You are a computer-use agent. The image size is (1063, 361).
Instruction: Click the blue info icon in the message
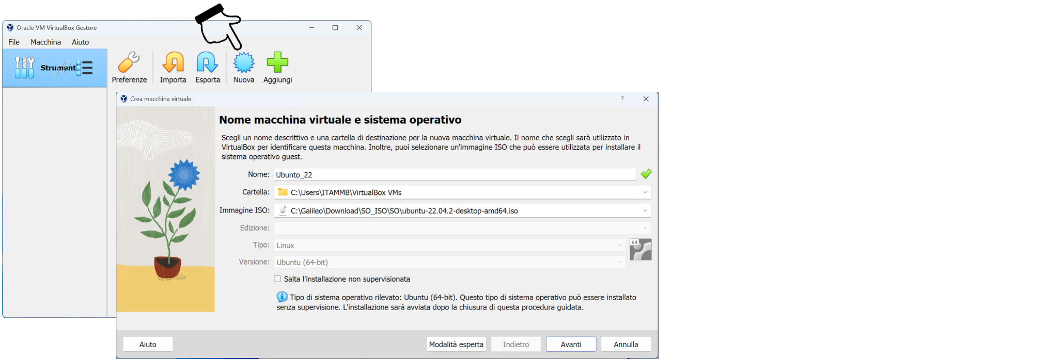point(282,297)
